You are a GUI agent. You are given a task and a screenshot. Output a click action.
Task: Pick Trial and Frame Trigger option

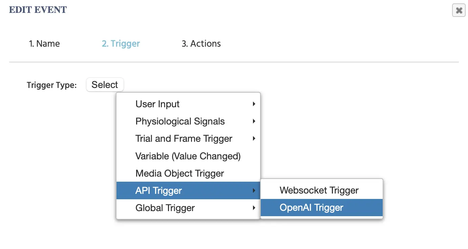(x=184, y=139)
